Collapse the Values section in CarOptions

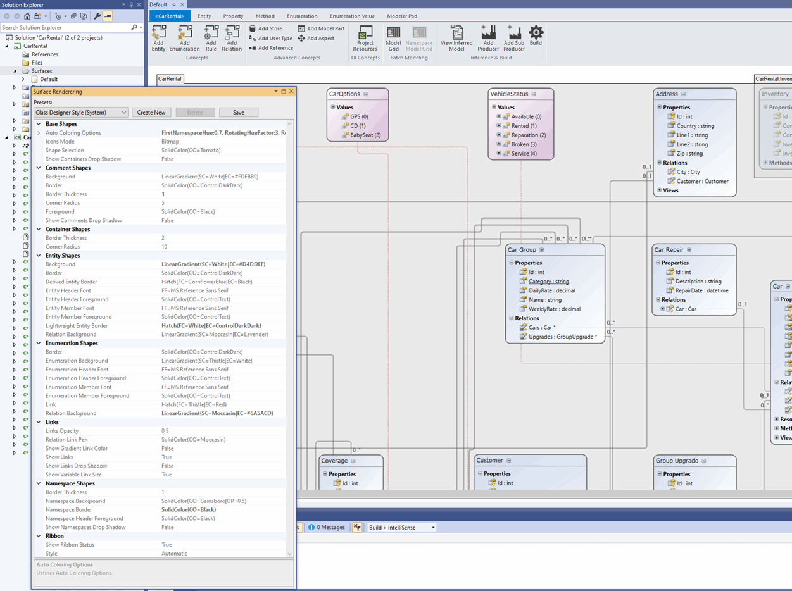pos(334,108)
